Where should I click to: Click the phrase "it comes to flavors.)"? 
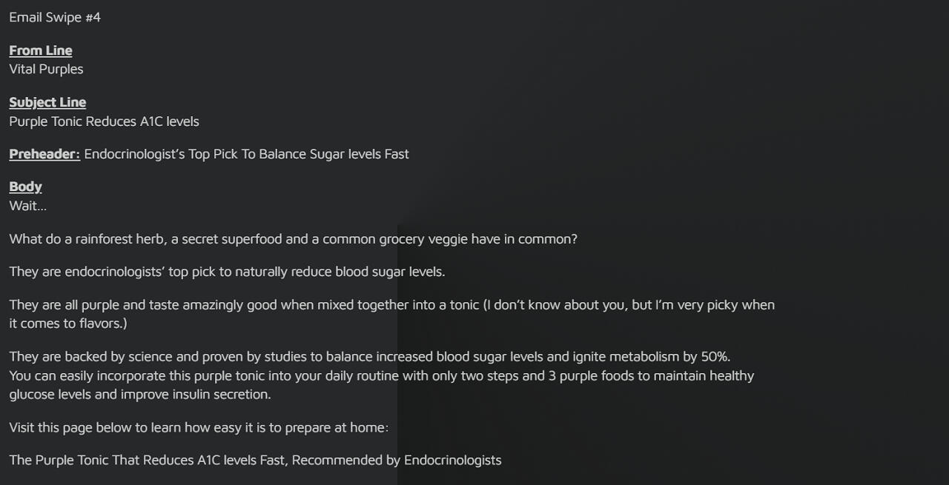(x=68, y=324)
